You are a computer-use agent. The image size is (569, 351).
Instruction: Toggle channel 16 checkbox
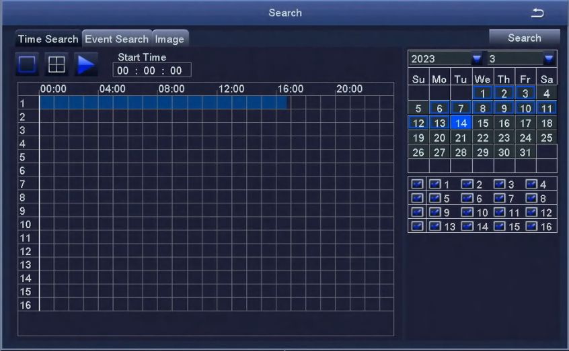[x=532, y=227]
